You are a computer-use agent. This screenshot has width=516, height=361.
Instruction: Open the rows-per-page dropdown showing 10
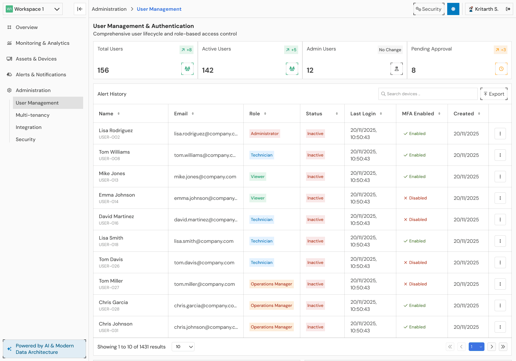(183, 347)
